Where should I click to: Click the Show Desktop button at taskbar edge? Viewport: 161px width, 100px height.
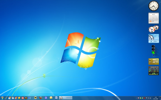click(160, 98)
